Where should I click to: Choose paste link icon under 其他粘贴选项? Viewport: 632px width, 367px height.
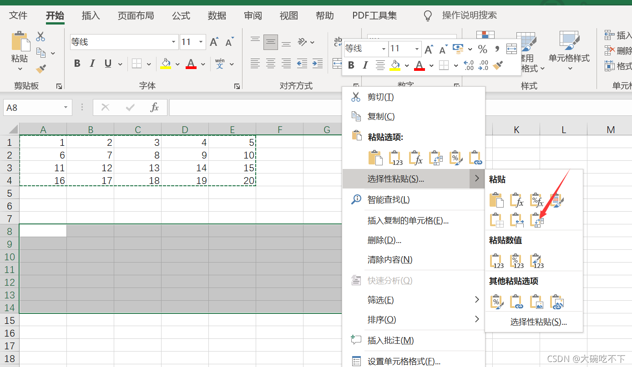[x=517, y=302]
